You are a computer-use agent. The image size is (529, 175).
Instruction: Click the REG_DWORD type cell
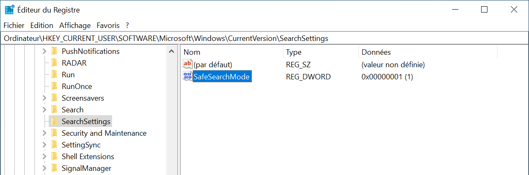tap(308, 77)
